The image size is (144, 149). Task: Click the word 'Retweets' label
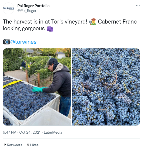(x=14, y=145)
